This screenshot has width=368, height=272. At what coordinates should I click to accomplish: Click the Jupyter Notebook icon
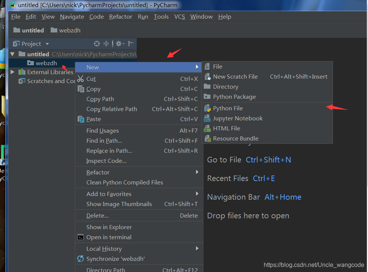pos(207,118)
